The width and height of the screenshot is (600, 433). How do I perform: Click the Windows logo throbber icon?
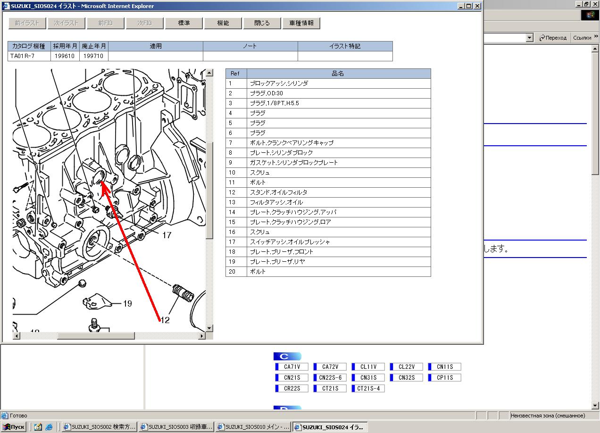[590, 15]
